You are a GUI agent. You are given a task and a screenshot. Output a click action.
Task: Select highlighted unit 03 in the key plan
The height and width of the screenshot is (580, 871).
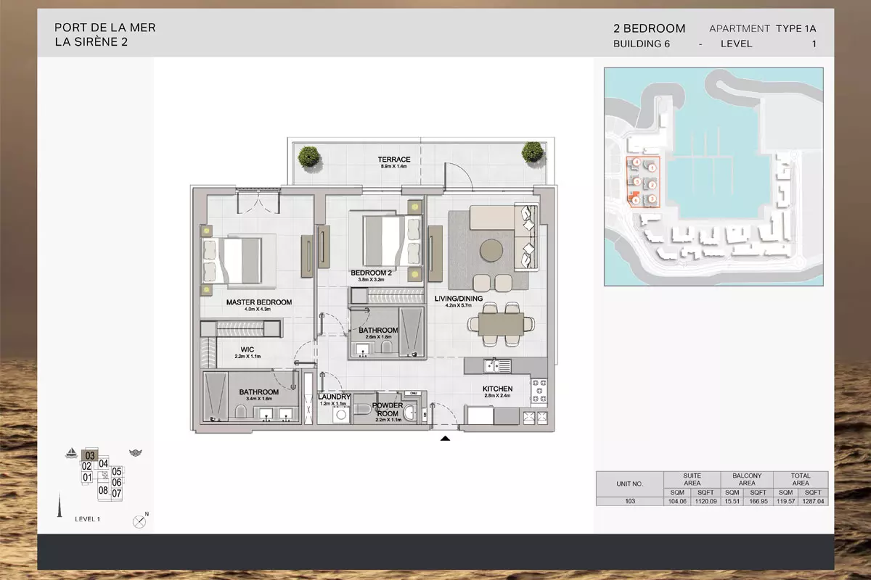[x=90, y=455]
